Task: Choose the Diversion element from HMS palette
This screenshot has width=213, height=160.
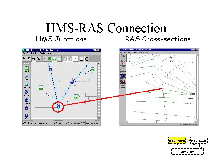Action: 26,101
